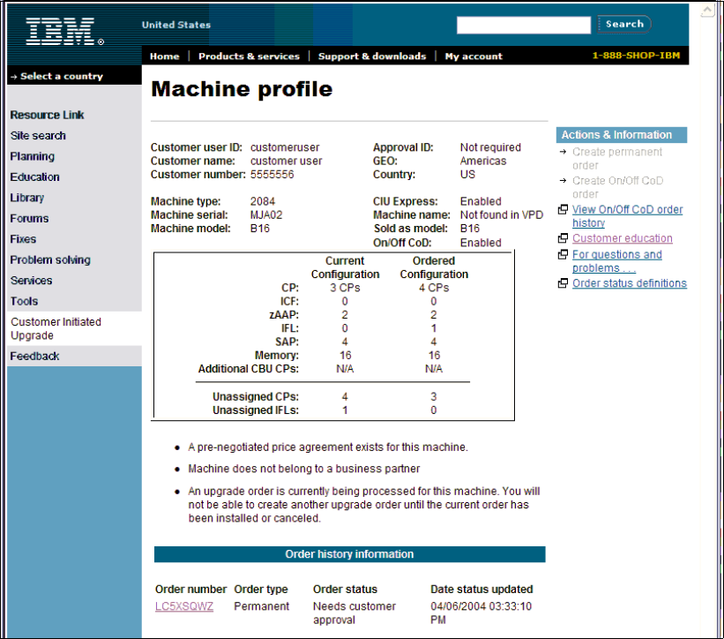Click 'Americas' GEO value

click(483, 161)
